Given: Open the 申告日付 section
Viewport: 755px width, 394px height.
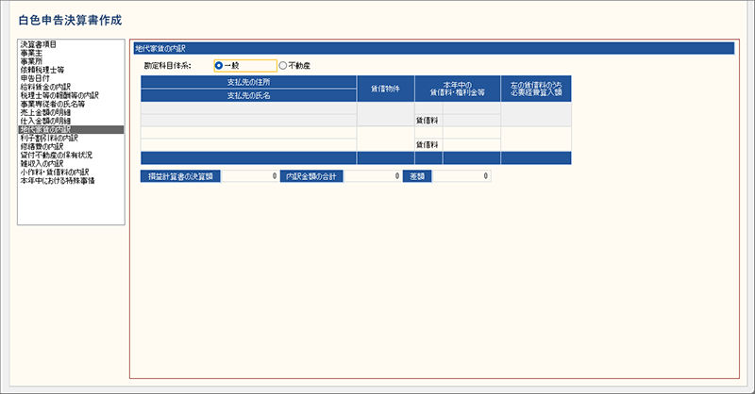Looking at the screenshot, I should 35,78.
